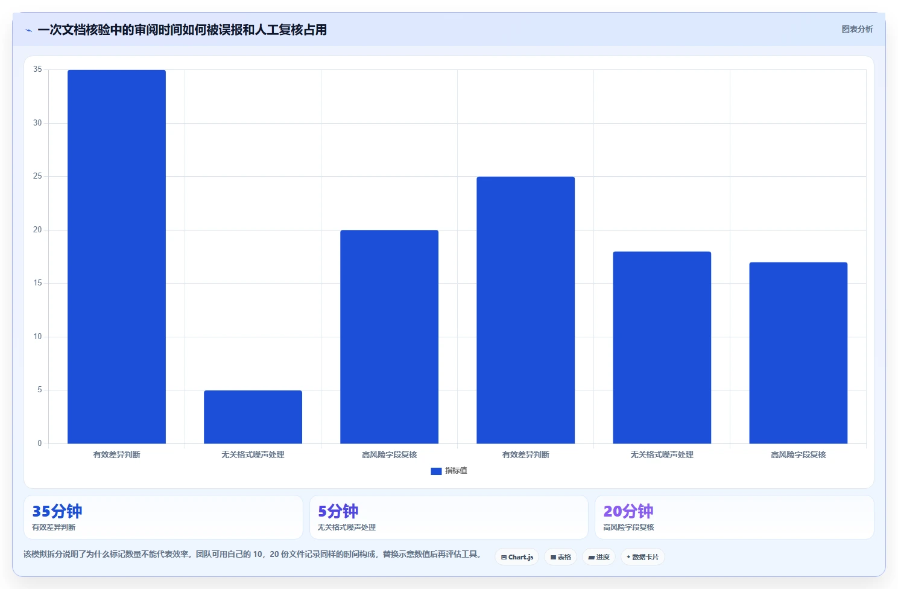Click the chart title 一次文档核验中的审阅时间如何被误报和人工复核占用

click(x=182, y=30)
